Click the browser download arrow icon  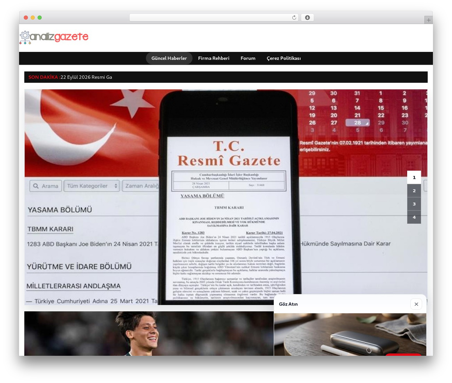(307, 18)
